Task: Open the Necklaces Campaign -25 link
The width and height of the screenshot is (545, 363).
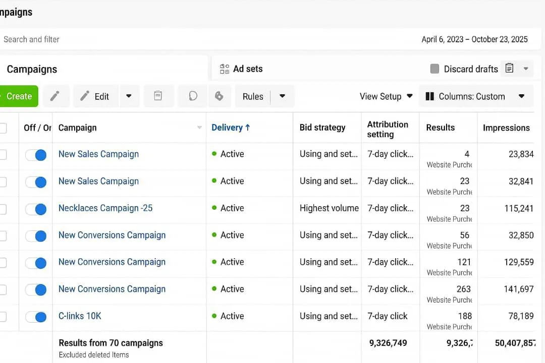Action: click(105, 208)
